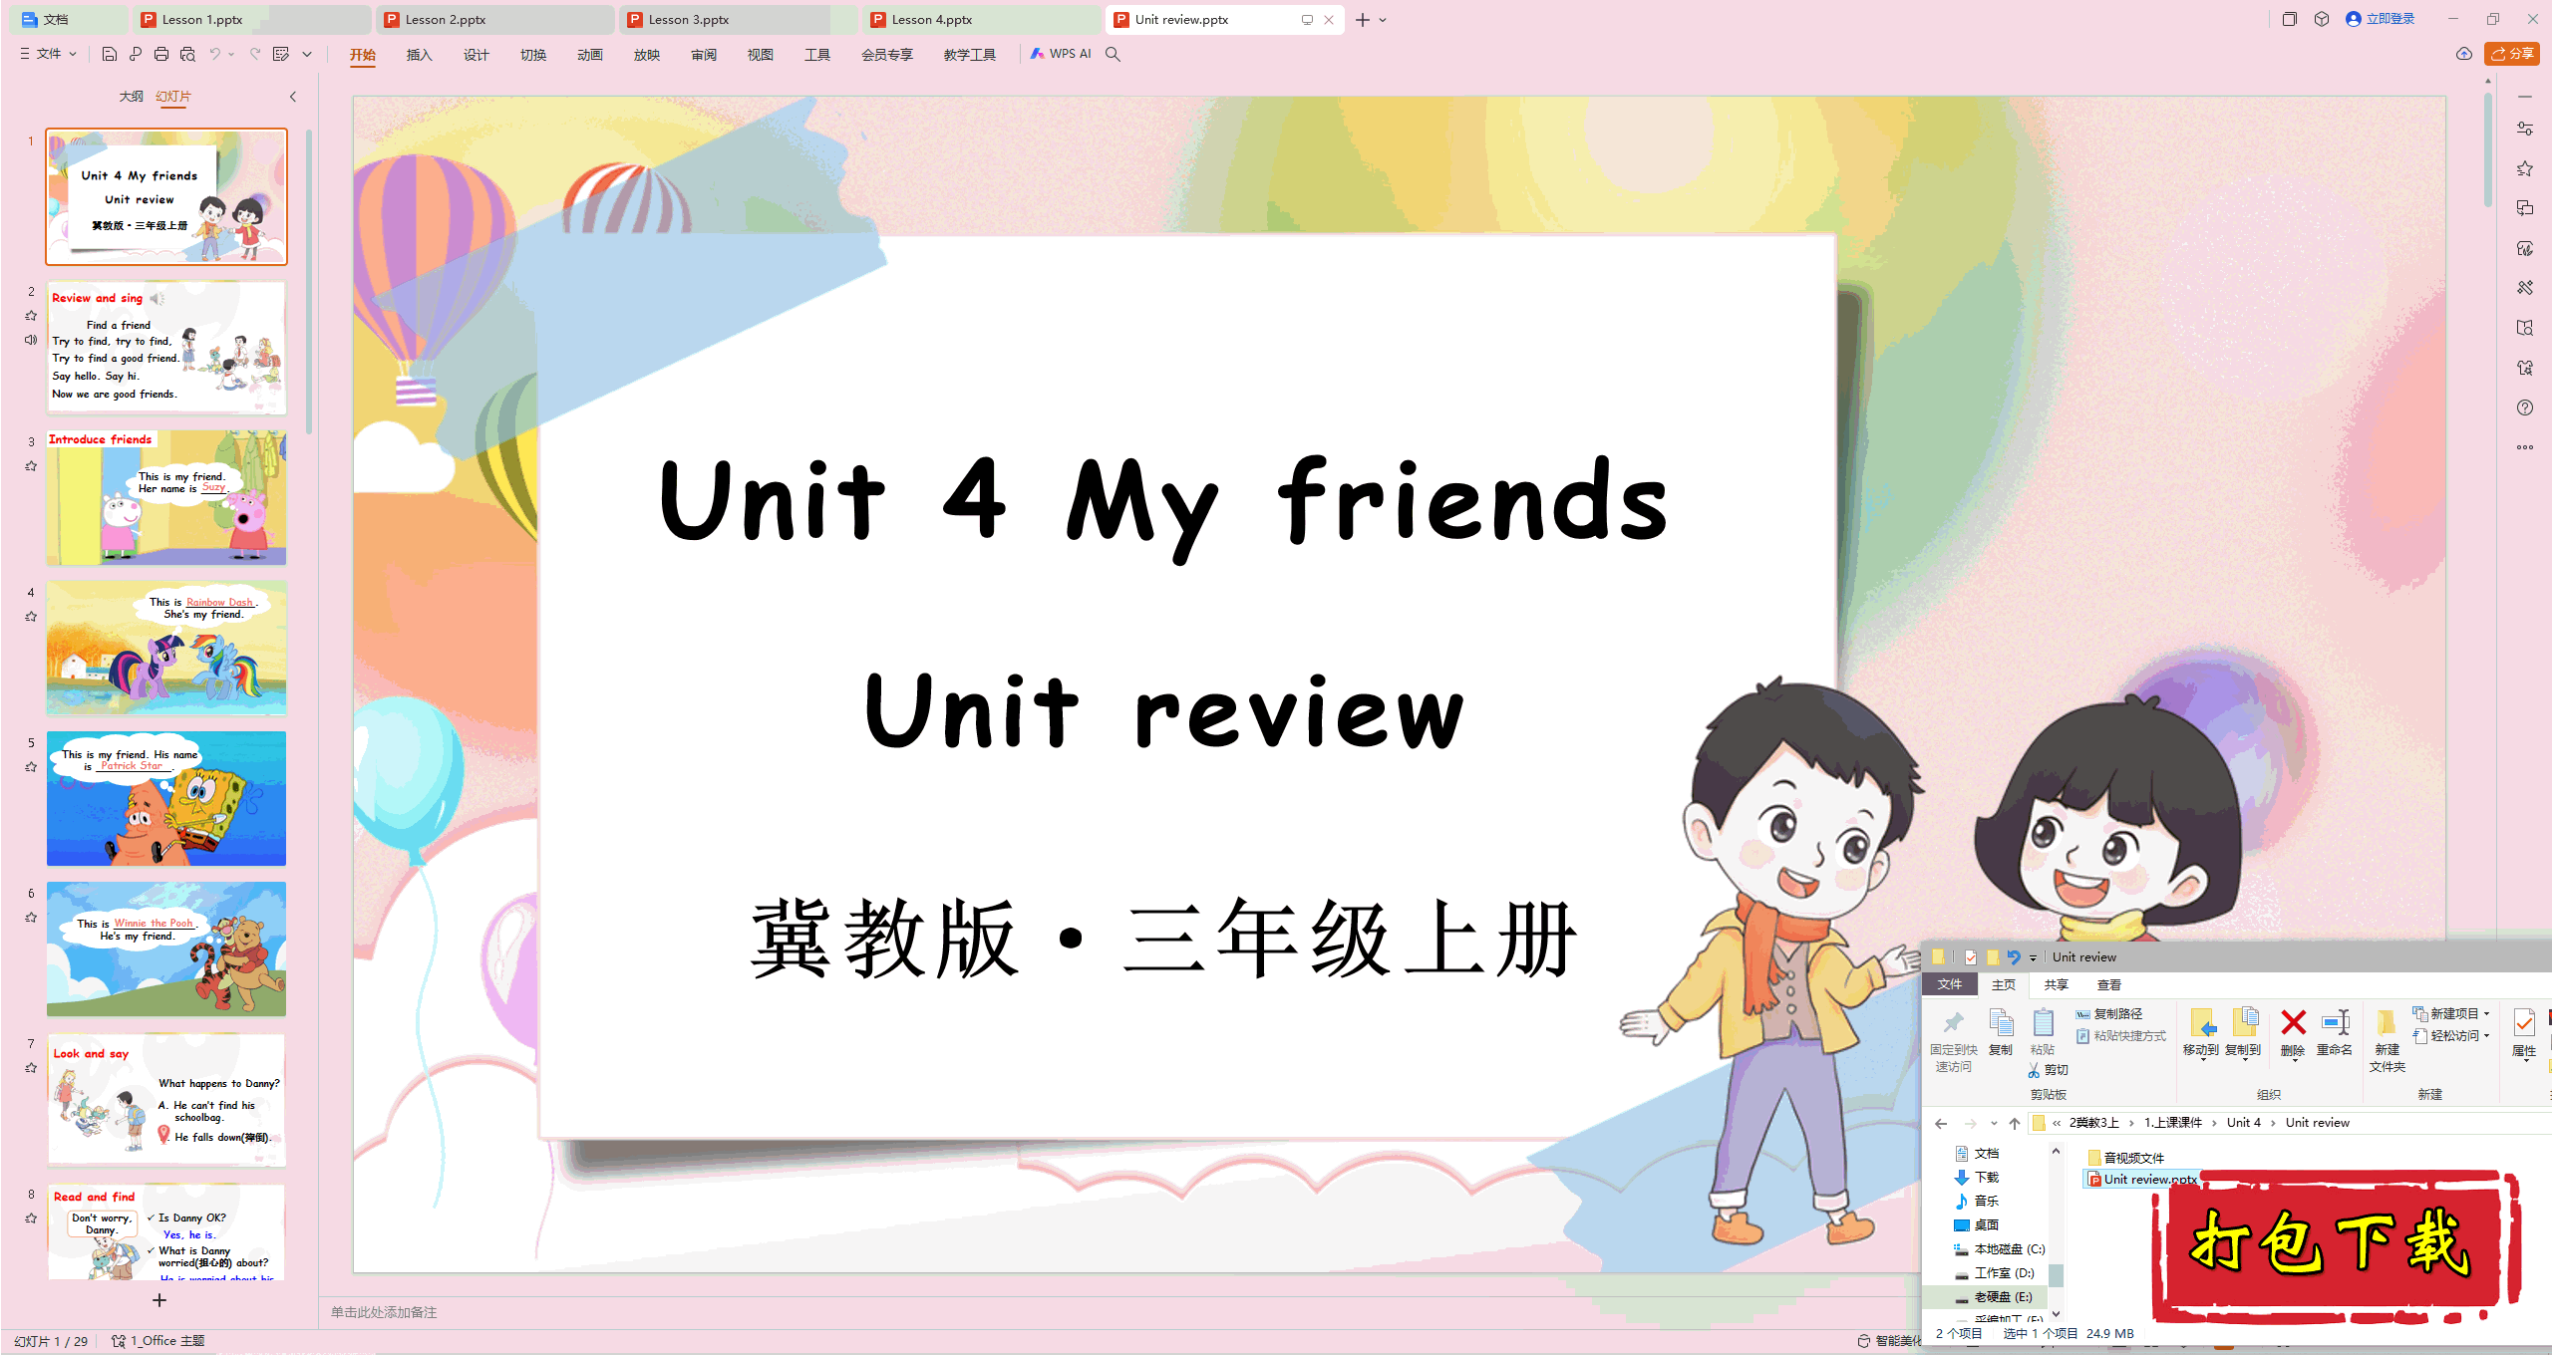Open Explorer recent locations dropdown chevron

(x=1994, y=1123)
